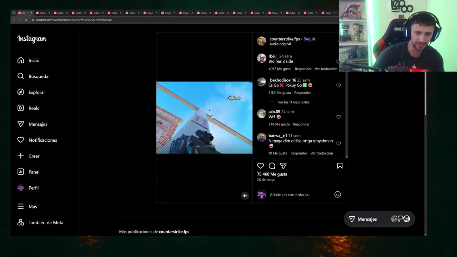Open azb.05 commenter avatar
This screenshot has width=457, height=257.
click(262, 114)
